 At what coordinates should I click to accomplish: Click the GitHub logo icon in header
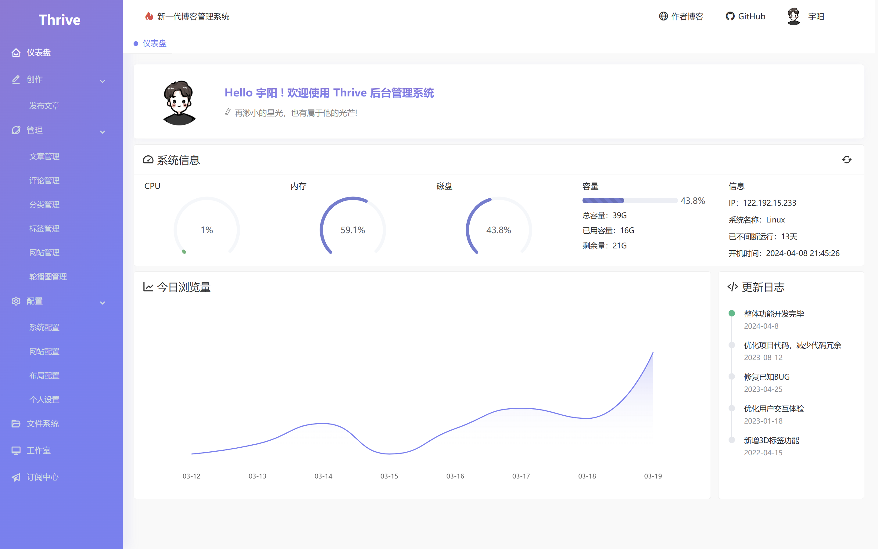[x=729, y=16]
